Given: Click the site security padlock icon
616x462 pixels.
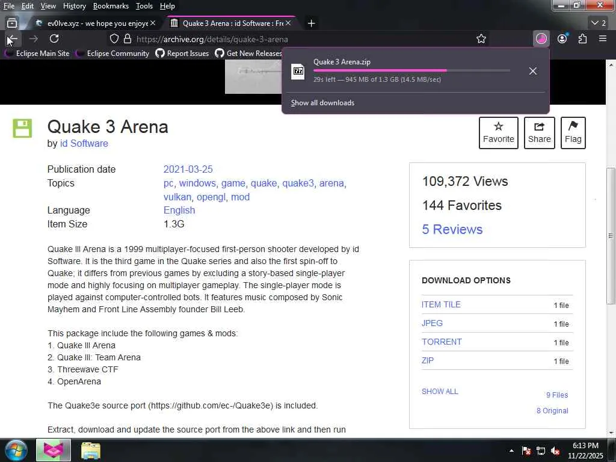Looking at the screenshot, I should [x=128, y=39].
